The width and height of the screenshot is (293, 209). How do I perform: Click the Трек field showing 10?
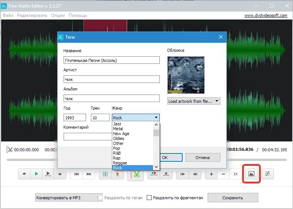[100, 117]
